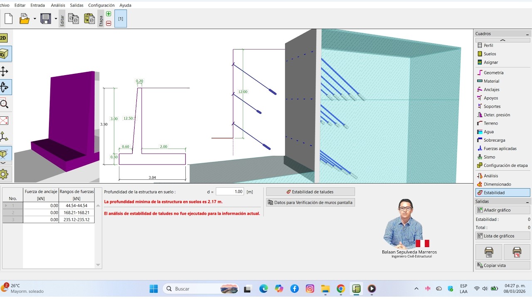The height and width of the screenshot is (299, 532).
Task: Save project with the floppy disk icon
Action: tap(46, 19)
